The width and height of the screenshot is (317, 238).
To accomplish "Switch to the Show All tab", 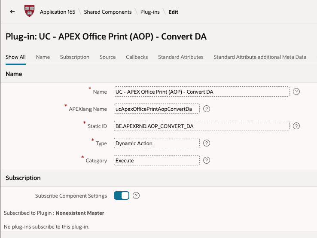I will coord(15,57).
